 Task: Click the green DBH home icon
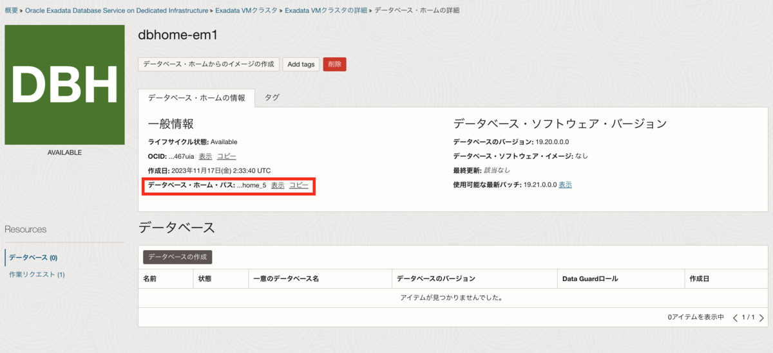[64, 85]
